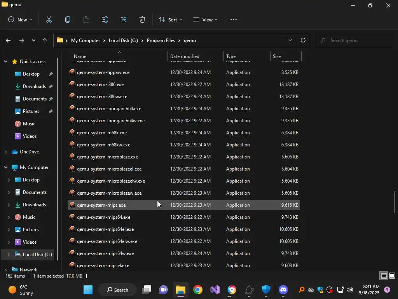
Task: Click the volume speaker tray icon
Action: 350,290
